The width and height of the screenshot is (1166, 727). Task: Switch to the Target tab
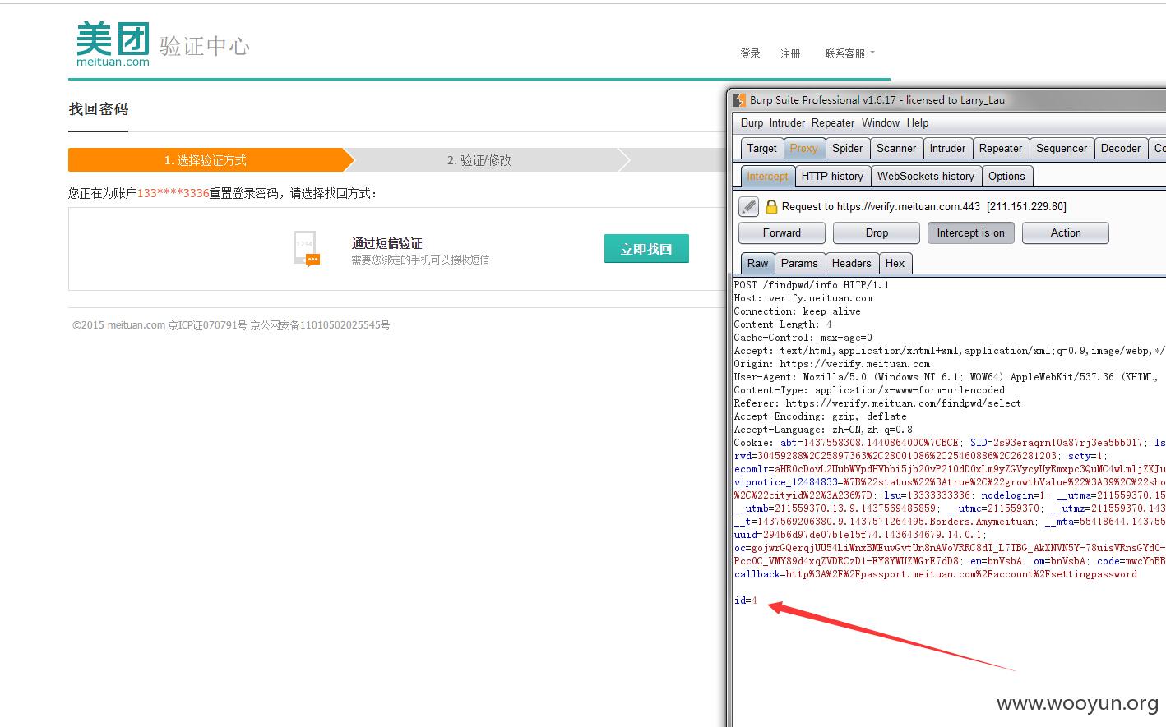point(761,149)
